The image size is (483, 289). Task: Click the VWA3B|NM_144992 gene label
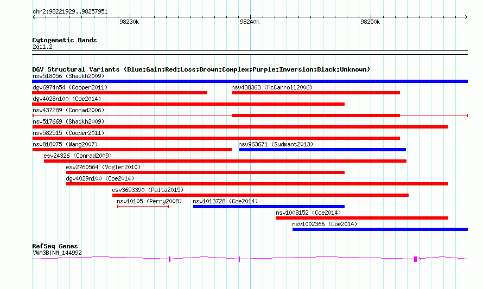(57, 253)
